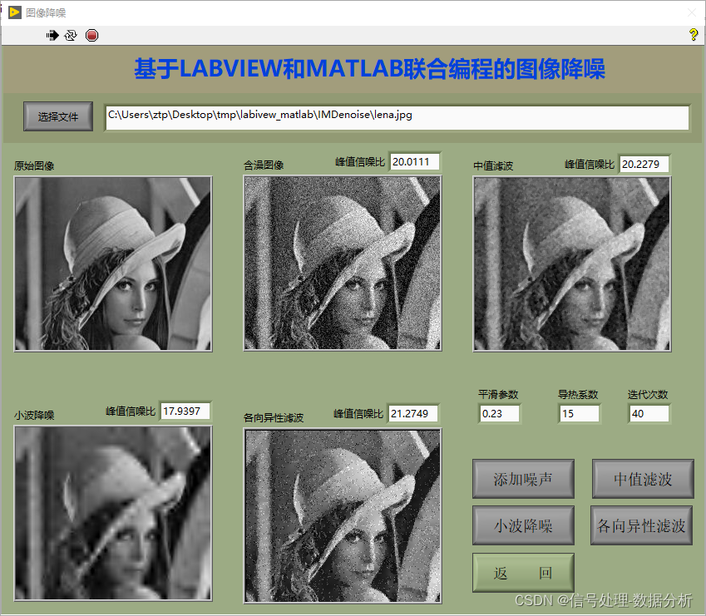The height and width of the screenshot is (616, 706).
Task: Click the 含噪图像 label
Action: point(264,165)
